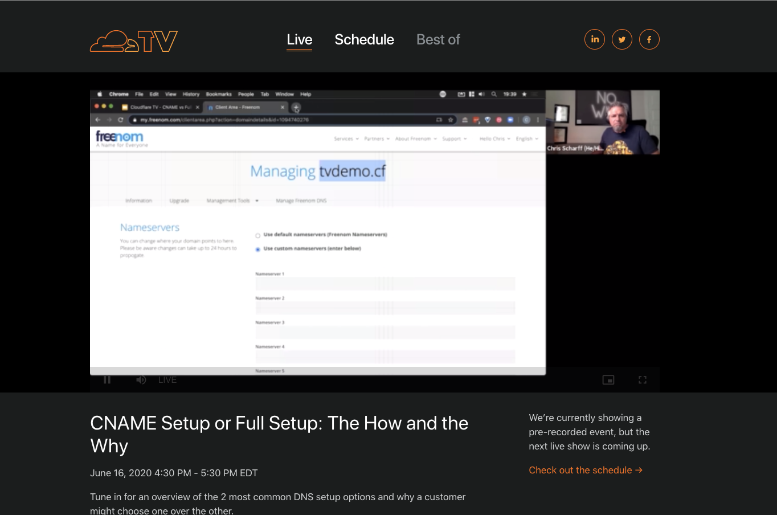Open Cloudflare TV's Twitter page
The image size is (777, 515).
click(621, 39)
